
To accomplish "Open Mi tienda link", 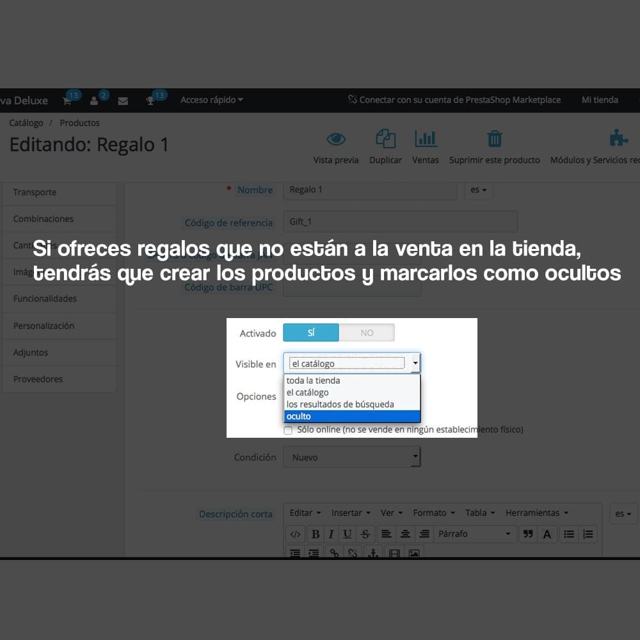I will [600, 100].
